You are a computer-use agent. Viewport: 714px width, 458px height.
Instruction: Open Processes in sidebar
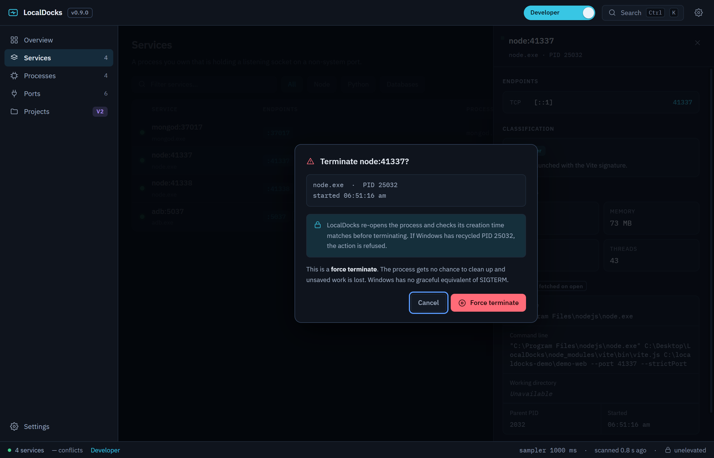(x=59, y=75)
